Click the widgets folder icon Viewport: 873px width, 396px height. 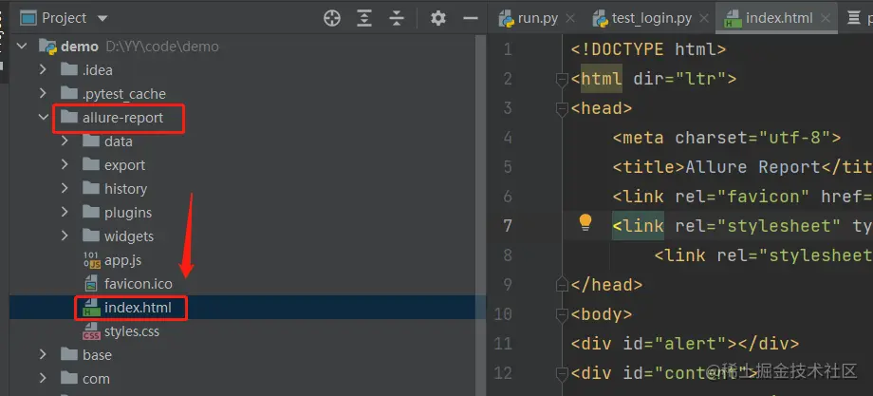pos(91,236)
